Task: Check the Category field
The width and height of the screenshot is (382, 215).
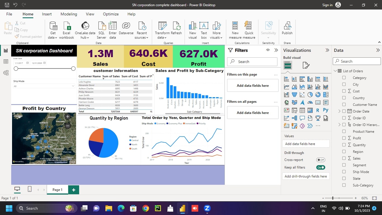Action: (344, 78)
